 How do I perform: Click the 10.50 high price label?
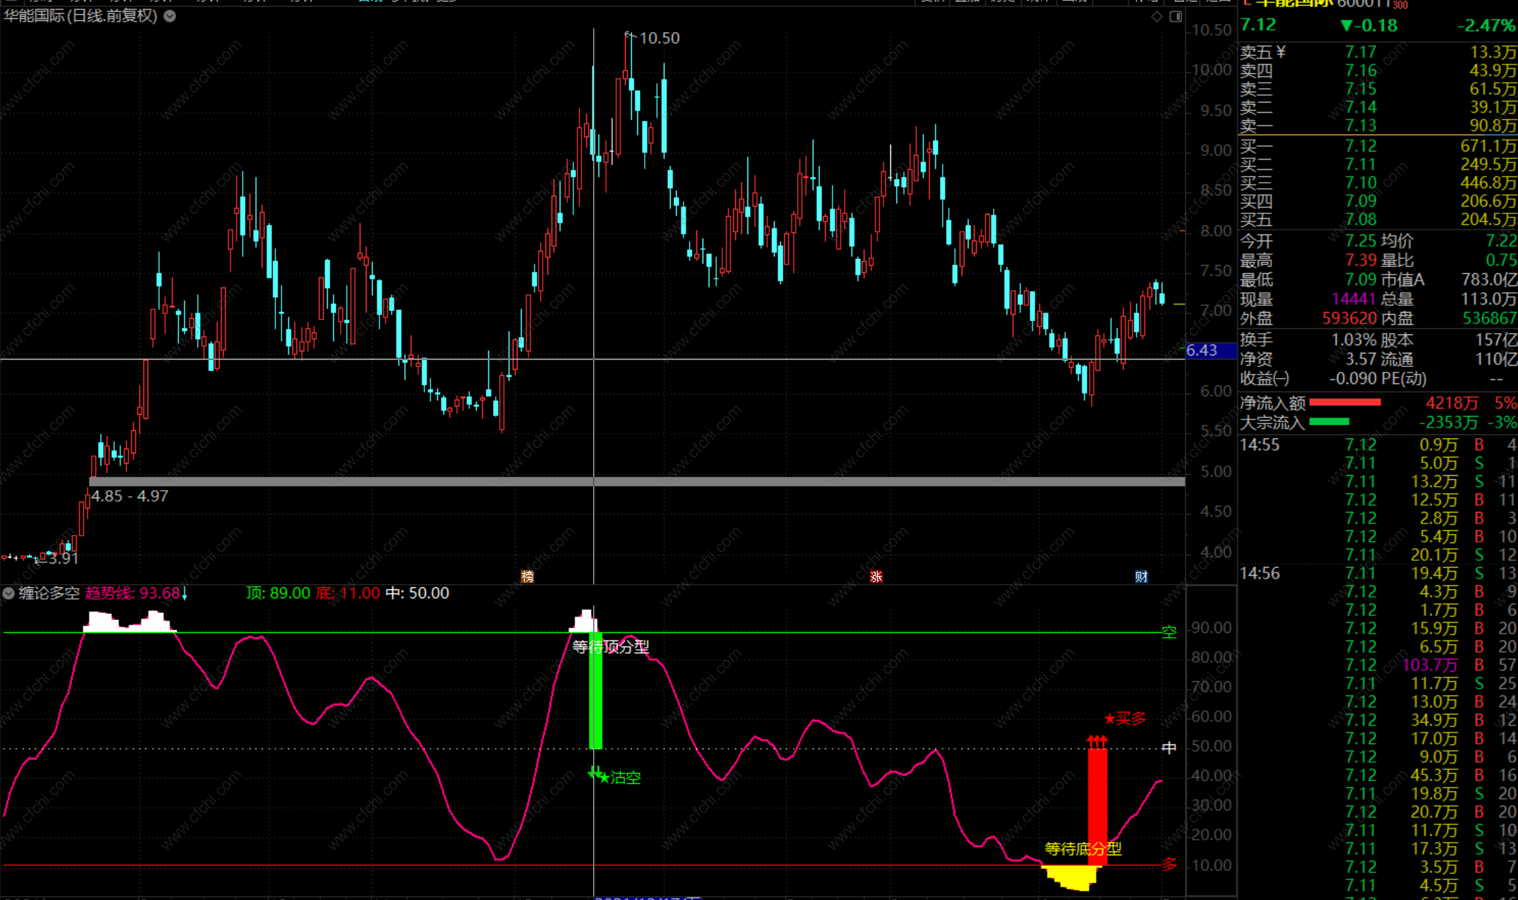658,38
